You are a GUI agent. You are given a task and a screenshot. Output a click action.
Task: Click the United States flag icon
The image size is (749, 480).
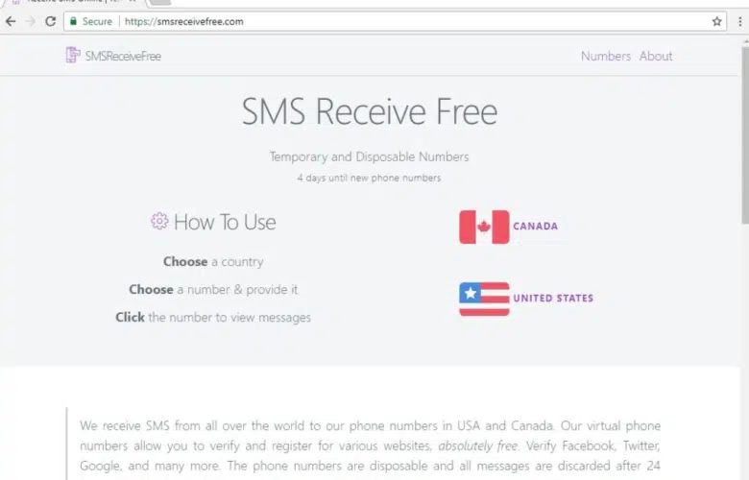pyautogui.click(x=484, y=299)
